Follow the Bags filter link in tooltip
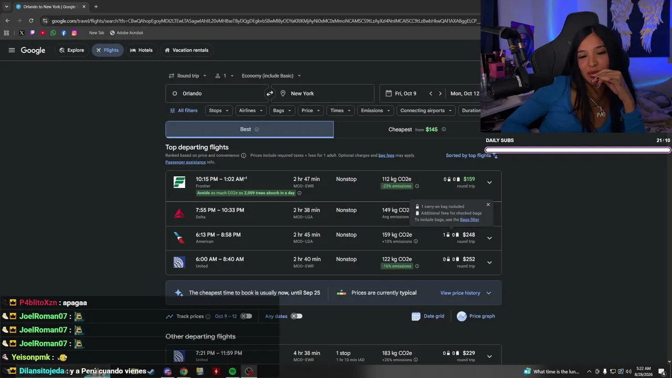 point(469,219)
